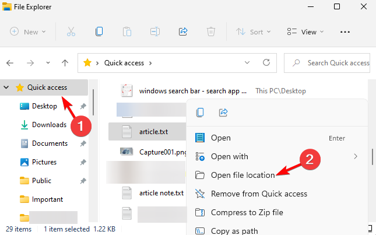
Task: Open Pictures in the navigation pane
Action: 44,162
